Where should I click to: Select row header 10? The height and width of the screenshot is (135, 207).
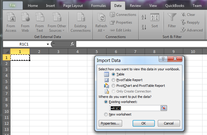[x=7, y=112]
